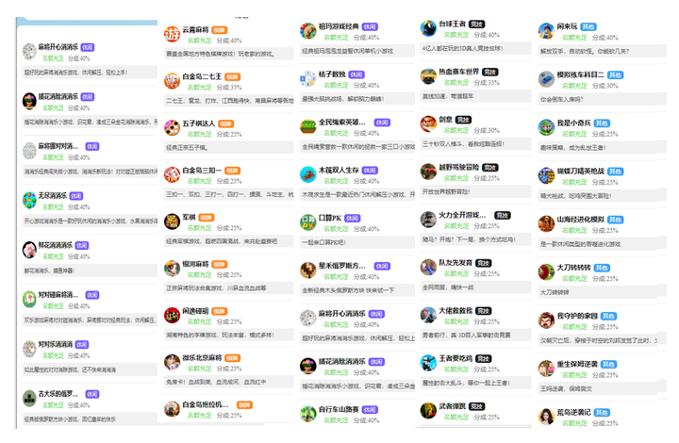Select the 五子棋达人 board icon

(x=172, y=128)
